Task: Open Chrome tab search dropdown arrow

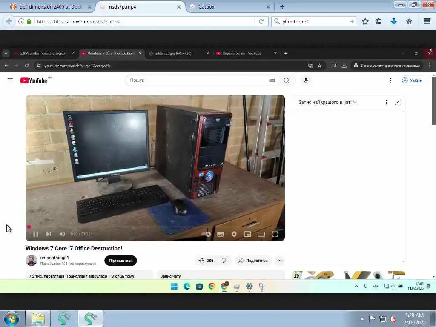Action: pyautogui.click(x=6, y=53)
